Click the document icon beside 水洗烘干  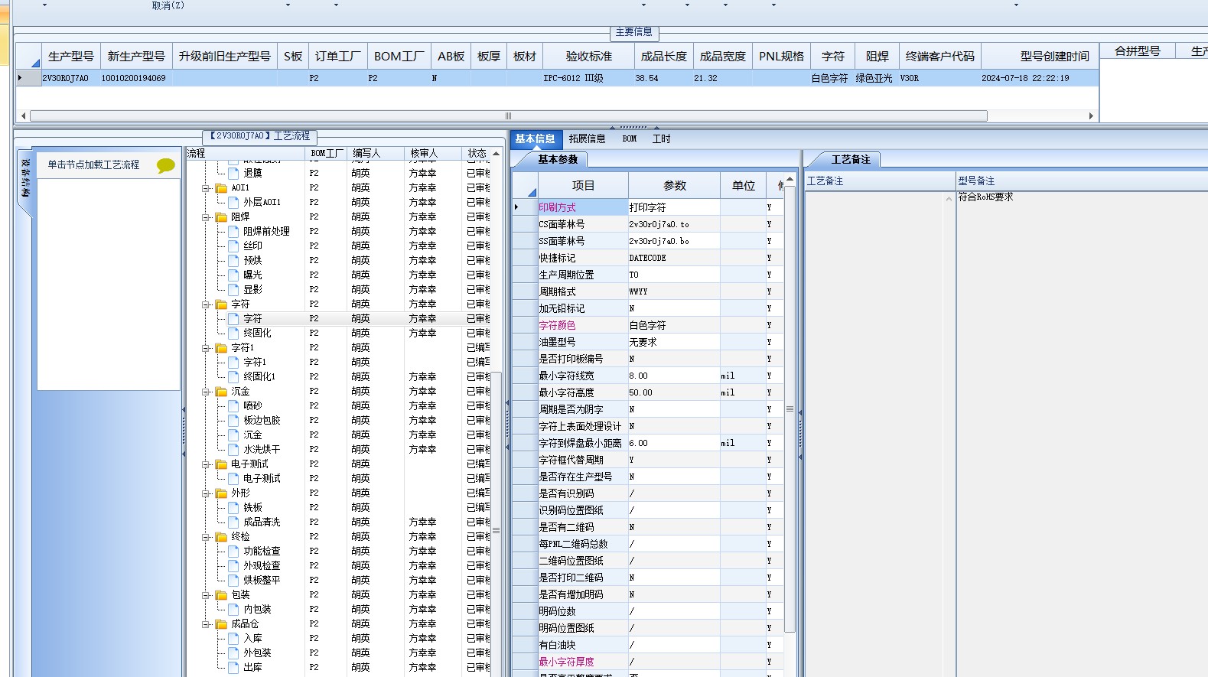234,450
